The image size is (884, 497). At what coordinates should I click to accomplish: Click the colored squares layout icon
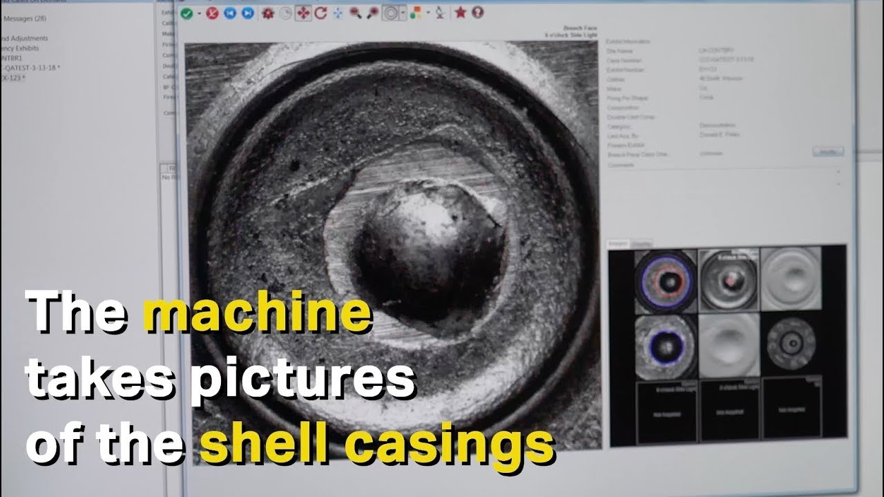(x=415, y=13)
